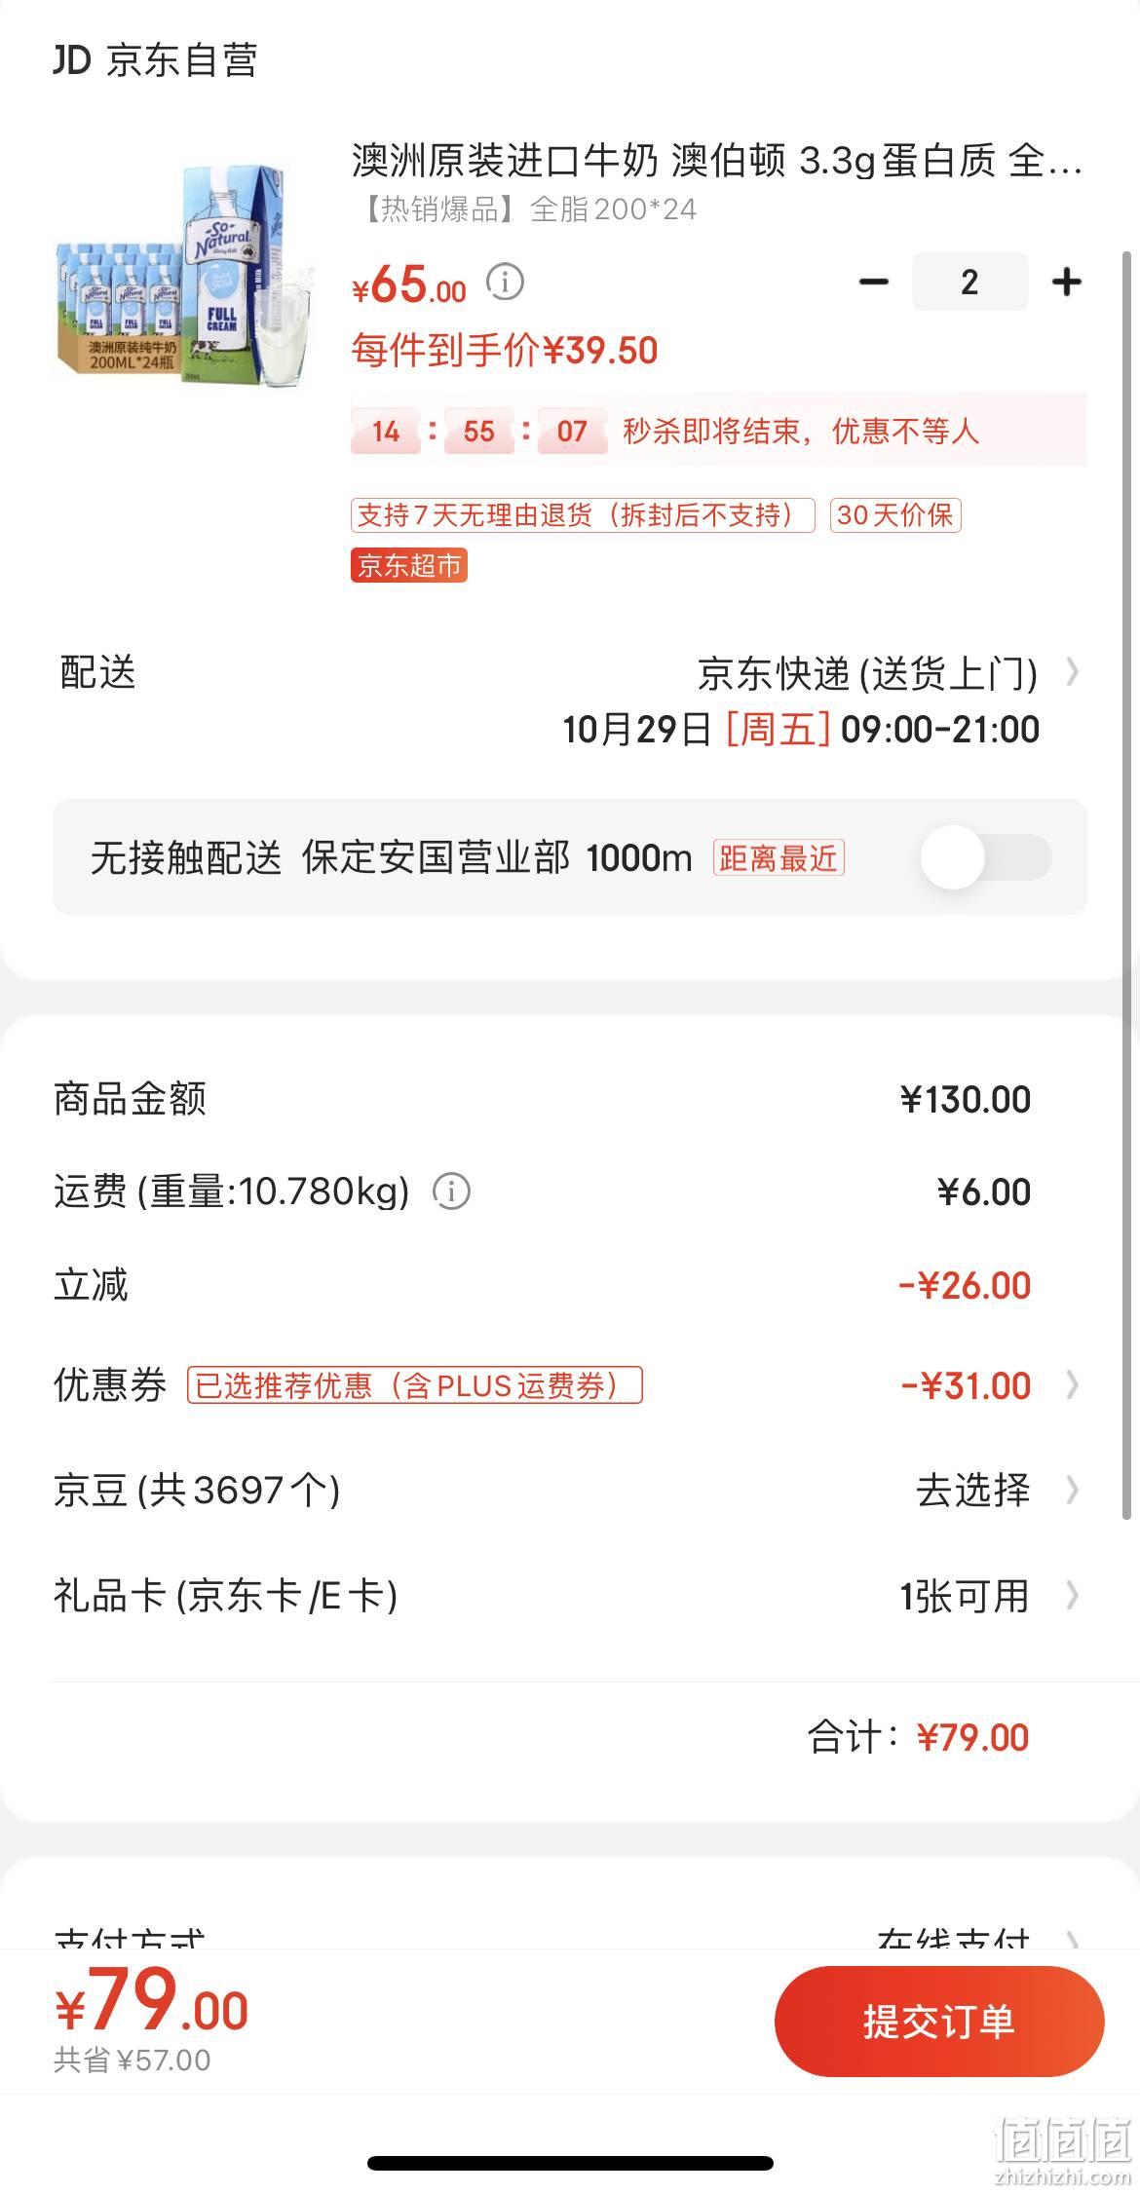Image resolution: width=1140 pixels, height=2194 pixels.
Task: Tap the 京东超市 red tag
Action: coord(409,565)
